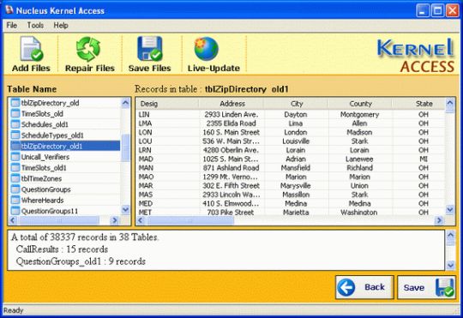Select the tblZipDirectory_old1 table icon
This screenshot has width=463, height=318.
15,146
